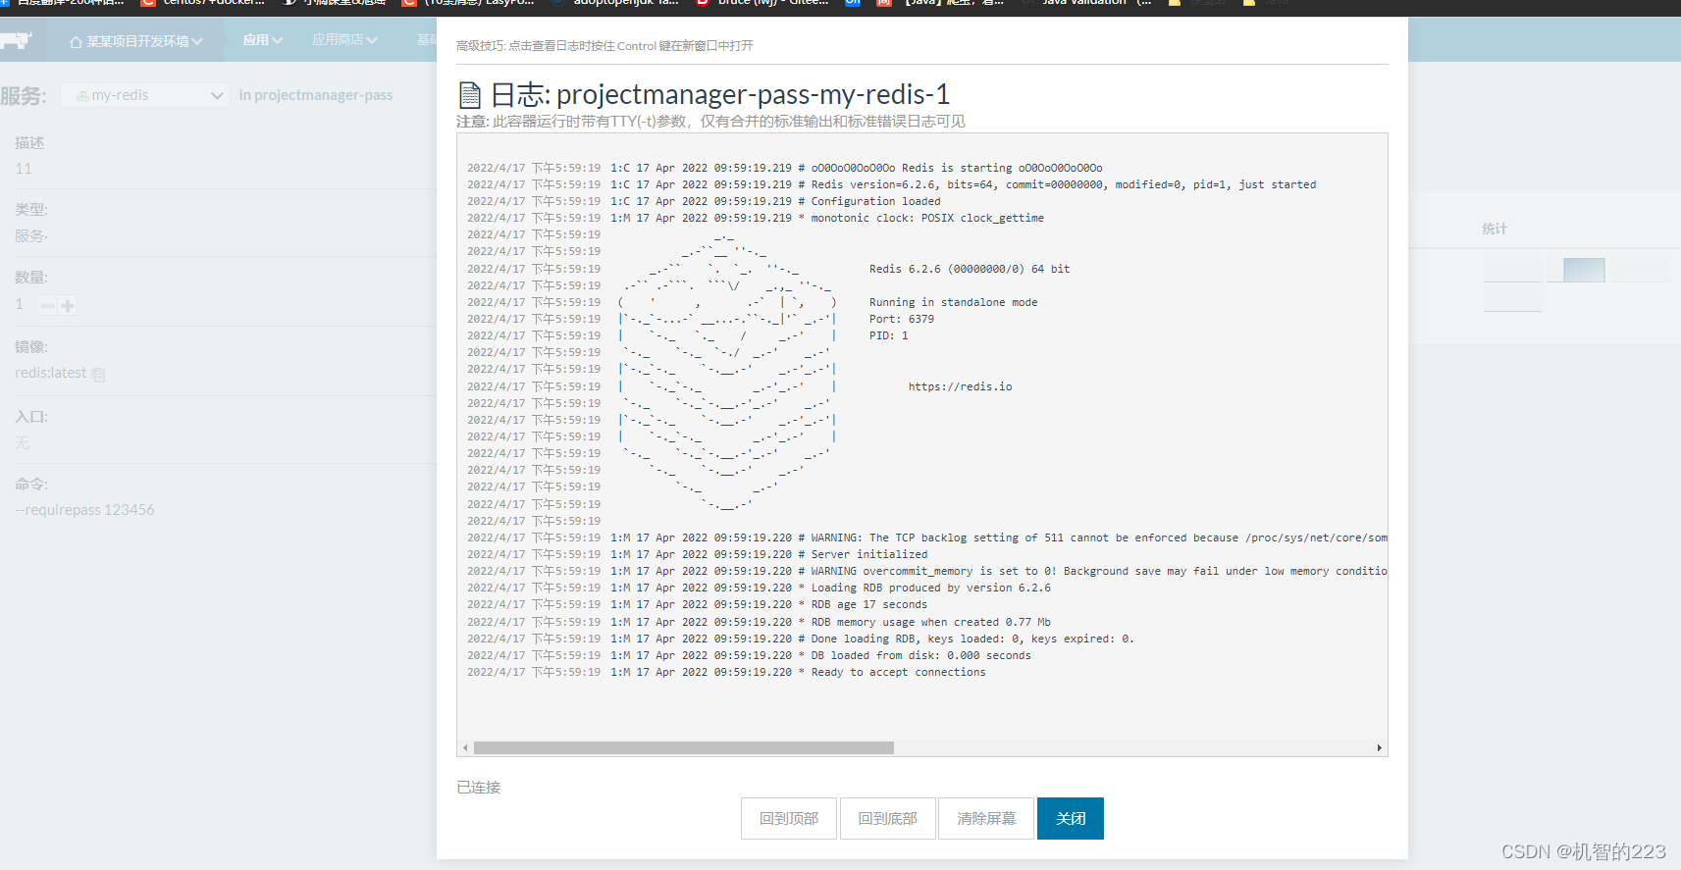This screenshot has height=870, width=1681.
Task: Close the log dialog with 关闭
Action: (x=1071, y=818)
